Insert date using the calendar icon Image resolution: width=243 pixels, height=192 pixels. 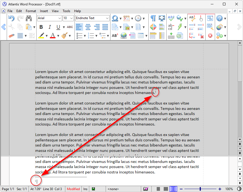(126, 18)
